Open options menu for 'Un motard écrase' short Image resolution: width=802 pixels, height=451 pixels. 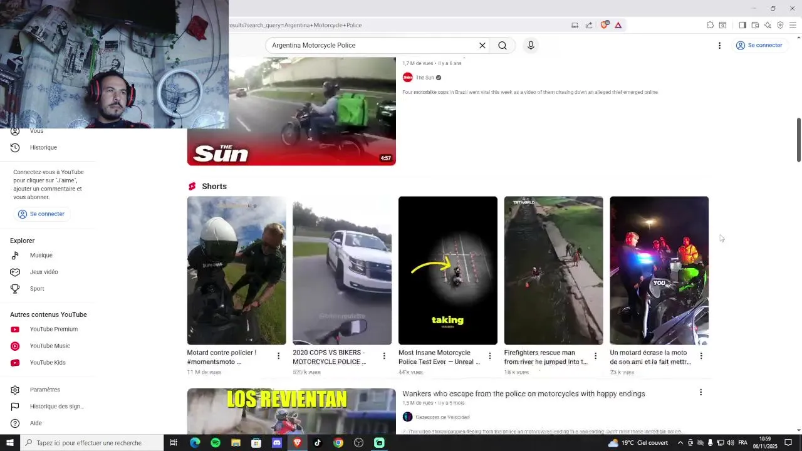[701, 356]
